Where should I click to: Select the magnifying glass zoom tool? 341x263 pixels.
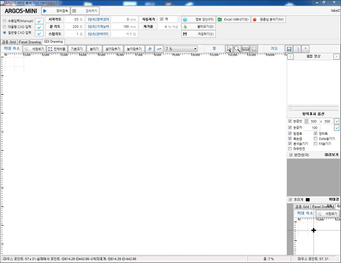(x=237, y=49)
